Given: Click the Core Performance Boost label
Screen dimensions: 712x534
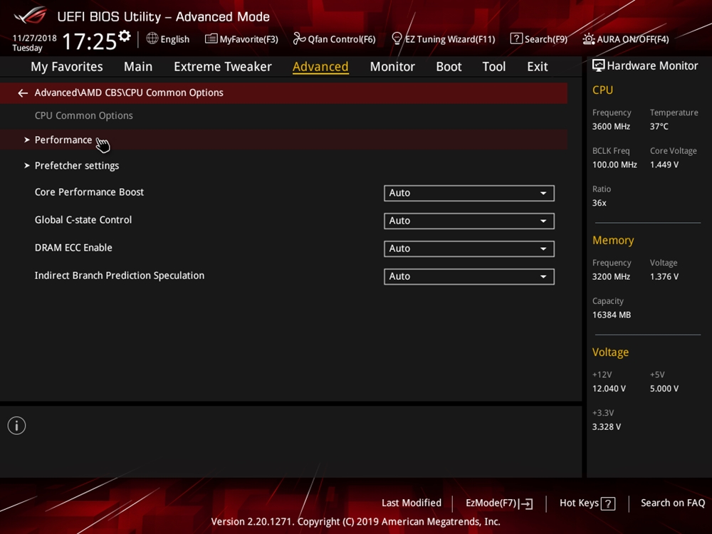Looking at the screenshot, I should click(x=89, y=192).
